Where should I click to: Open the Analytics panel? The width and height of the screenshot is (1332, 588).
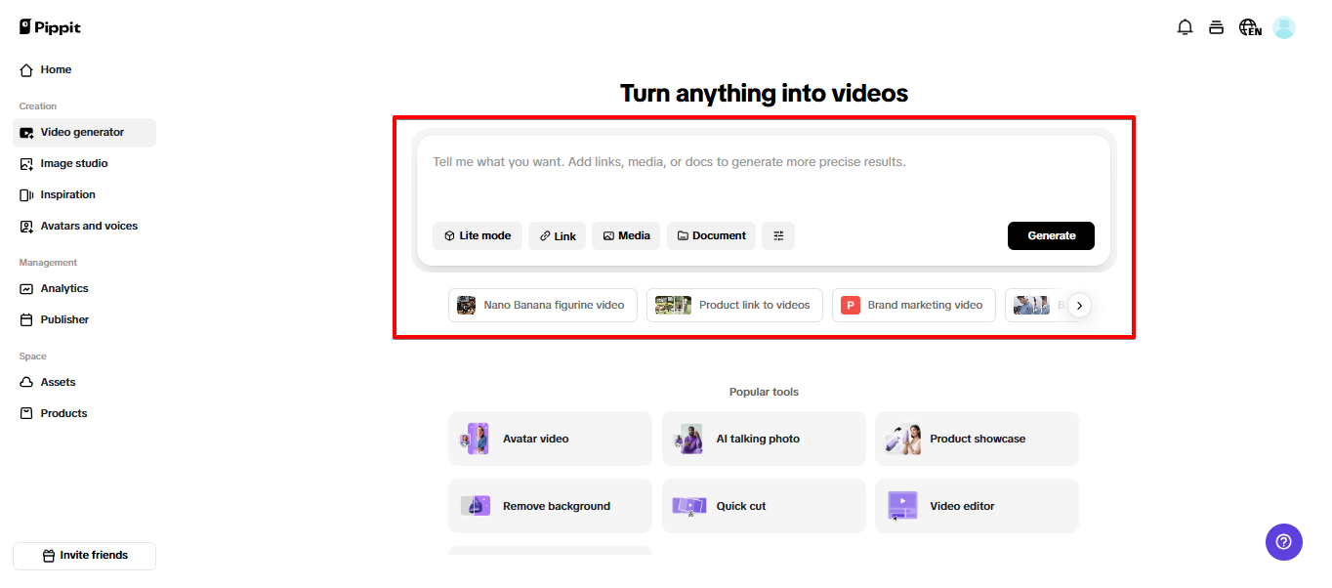coord(64,288)
